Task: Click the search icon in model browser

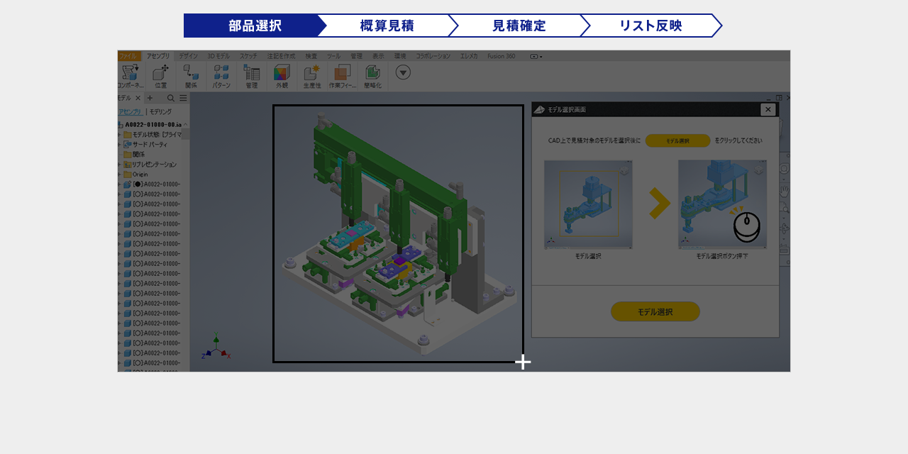Action: [x=170, y=98]
